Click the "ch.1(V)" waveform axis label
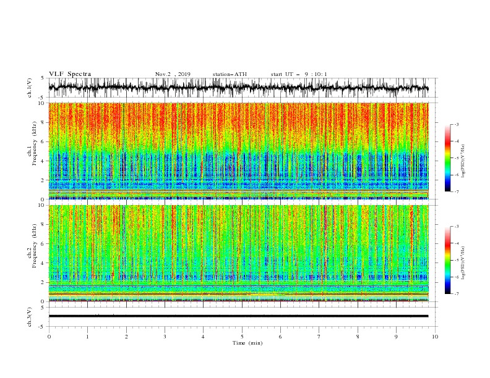 tap(30, 88)
